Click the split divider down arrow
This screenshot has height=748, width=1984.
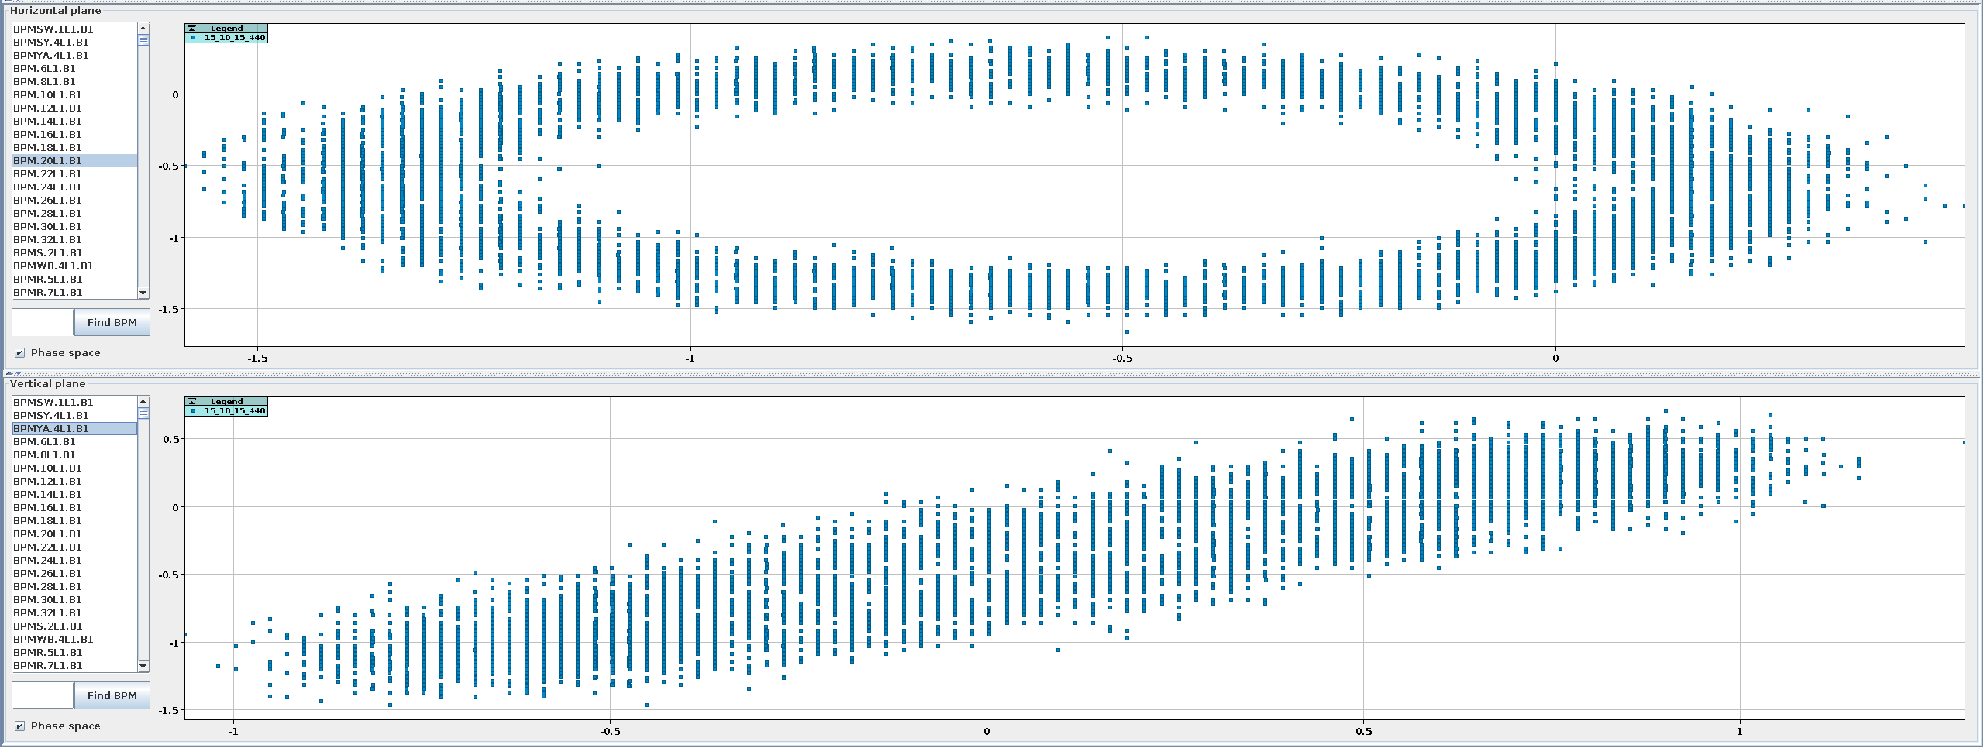tap(19, 373)
